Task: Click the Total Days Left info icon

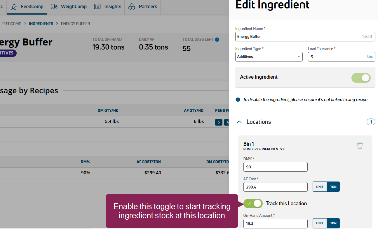Action: click(x=217, y=40)
